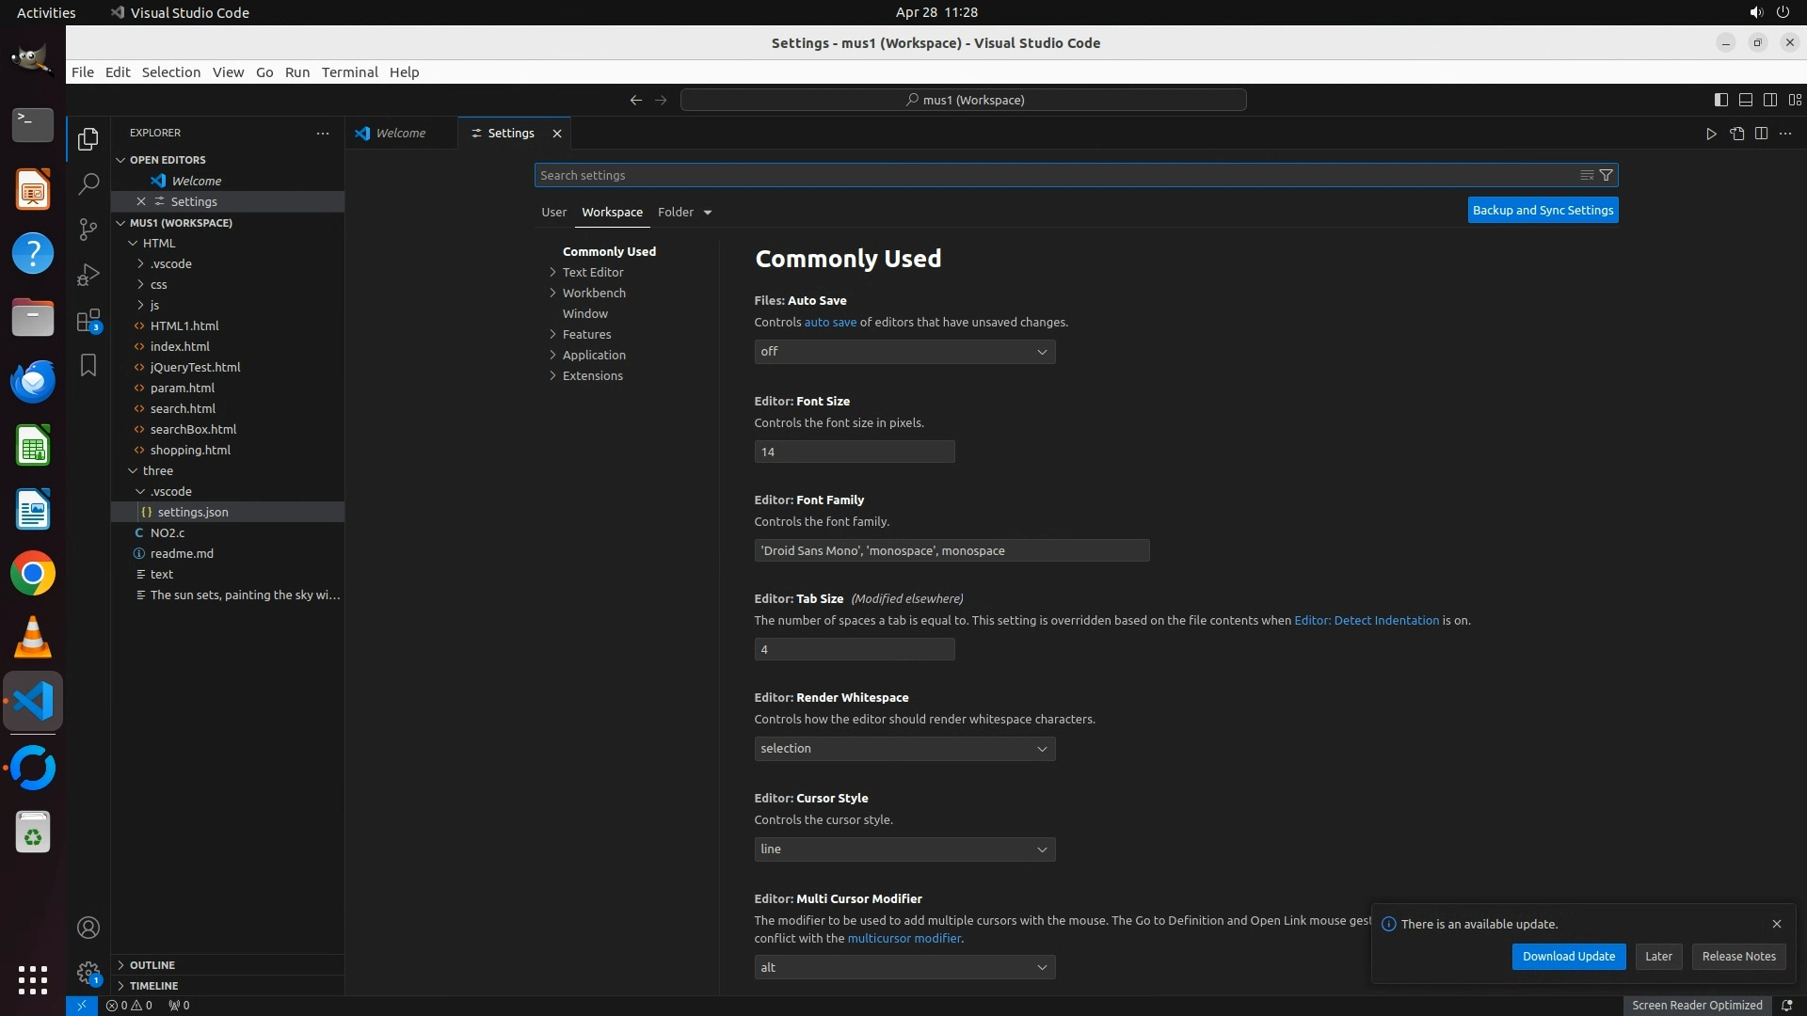This screenshot has height=1016, width=1807.
Task: Open the Extensions view icon
Action: pos(88,320)
